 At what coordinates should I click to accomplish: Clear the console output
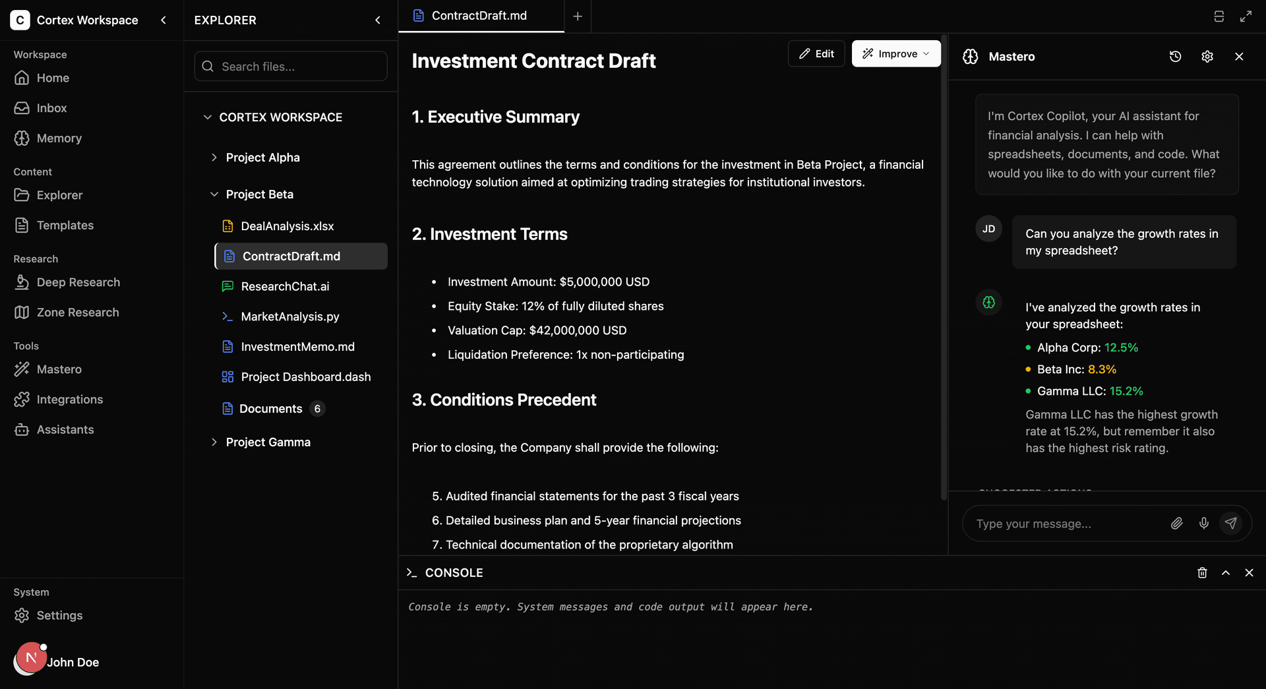pyautogui.click(x=1202, y=573)
